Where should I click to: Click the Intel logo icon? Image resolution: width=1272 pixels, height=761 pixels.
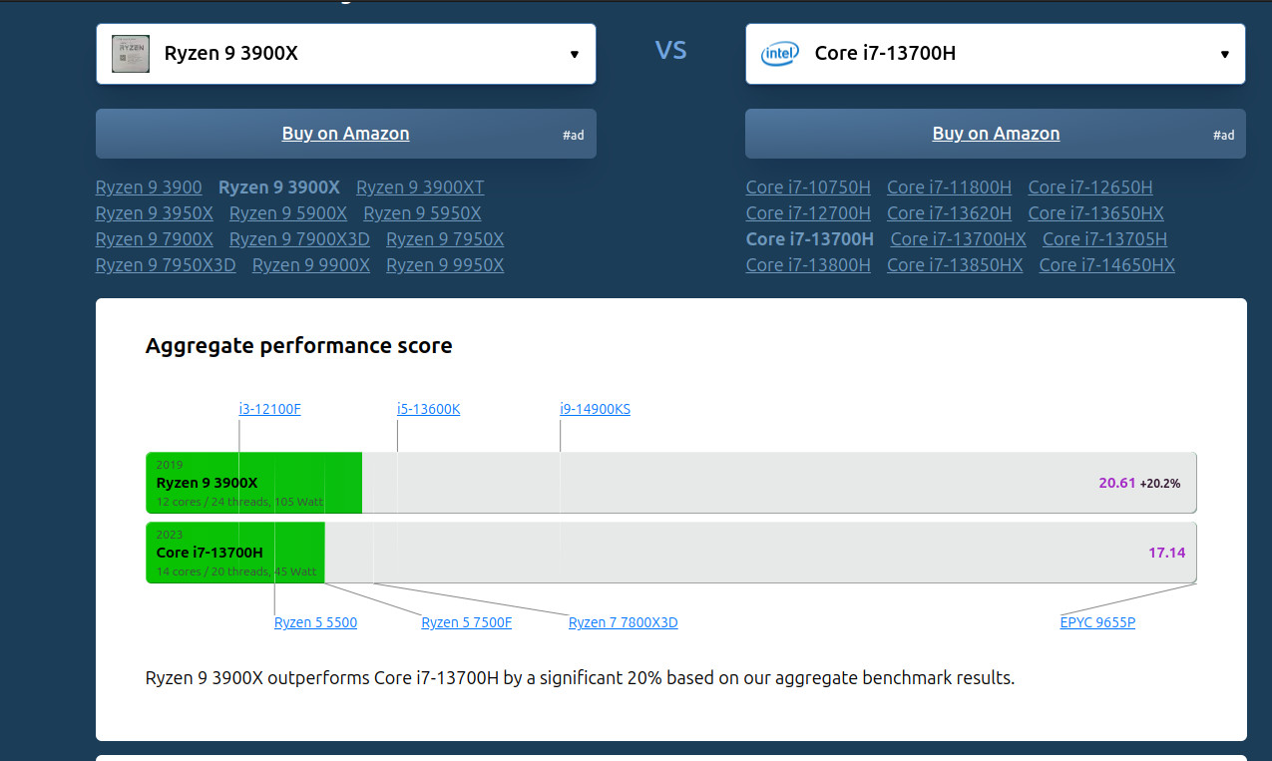pyautogui.click(x=779, y=54)
